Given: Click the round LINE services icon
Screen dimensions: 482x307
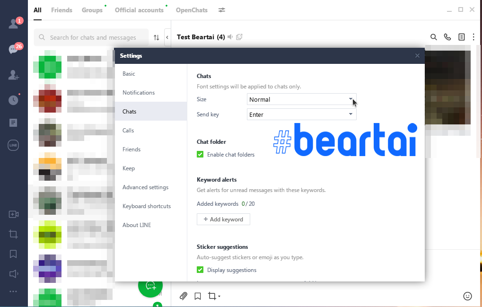Looking at the screenshot, I should pos(13,145).
